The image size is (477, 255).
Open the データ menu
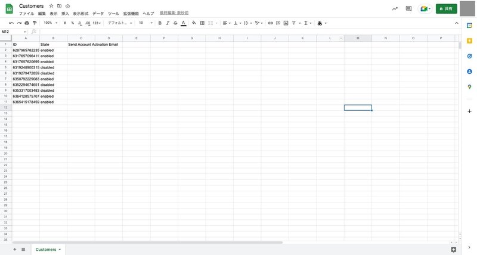coord(98,14)
